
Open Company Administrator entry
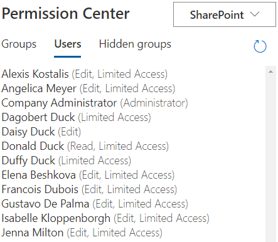95,103
